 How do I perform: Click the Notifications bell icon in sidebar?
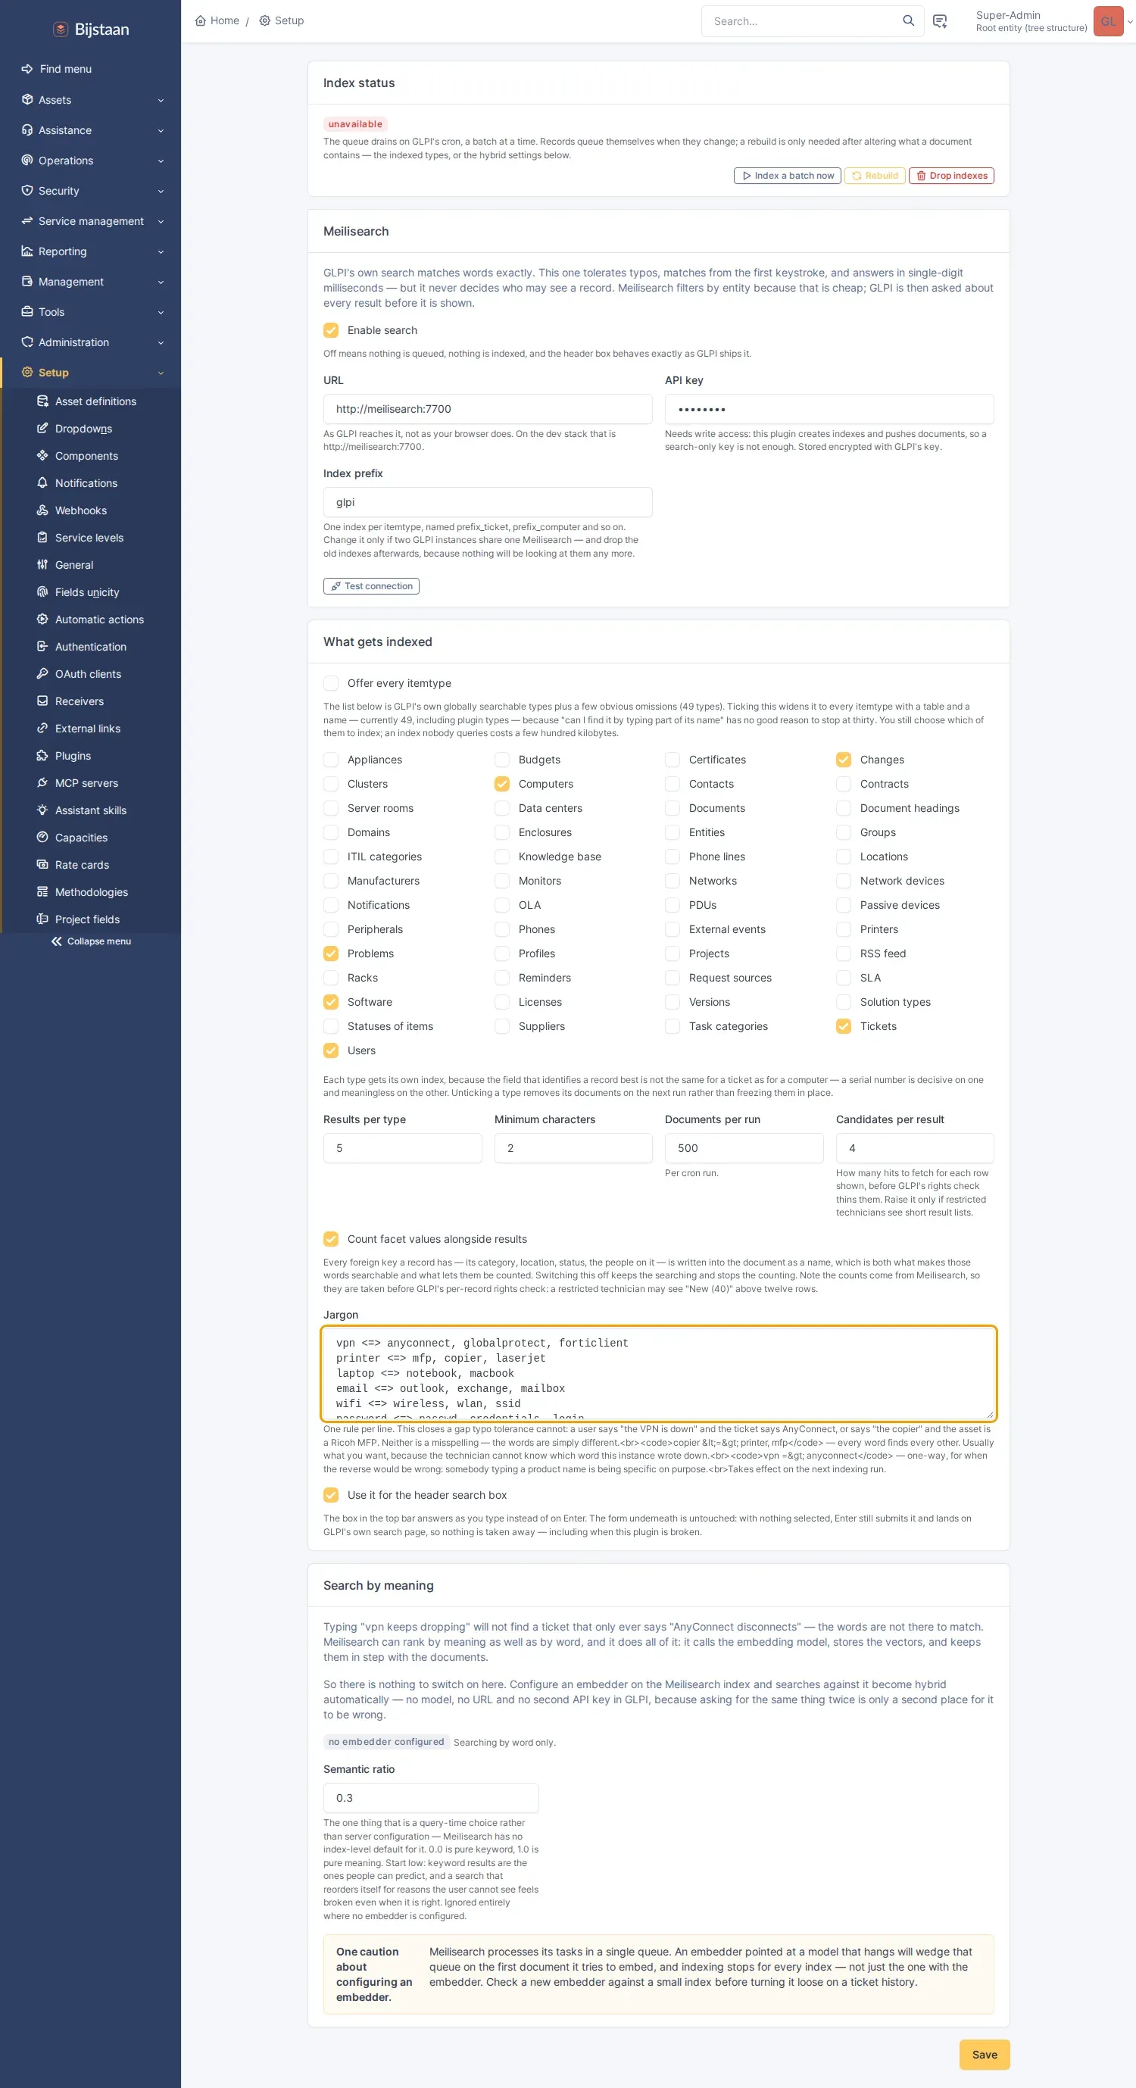click(42, 483)
